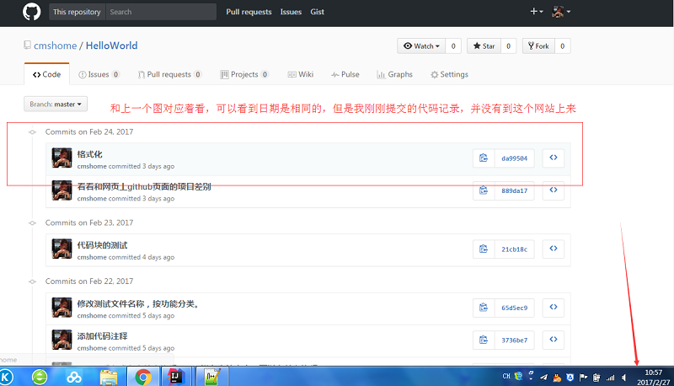674x386 pixels.
Task: Open the Branch: master dropdown
Action: [56, 104]
